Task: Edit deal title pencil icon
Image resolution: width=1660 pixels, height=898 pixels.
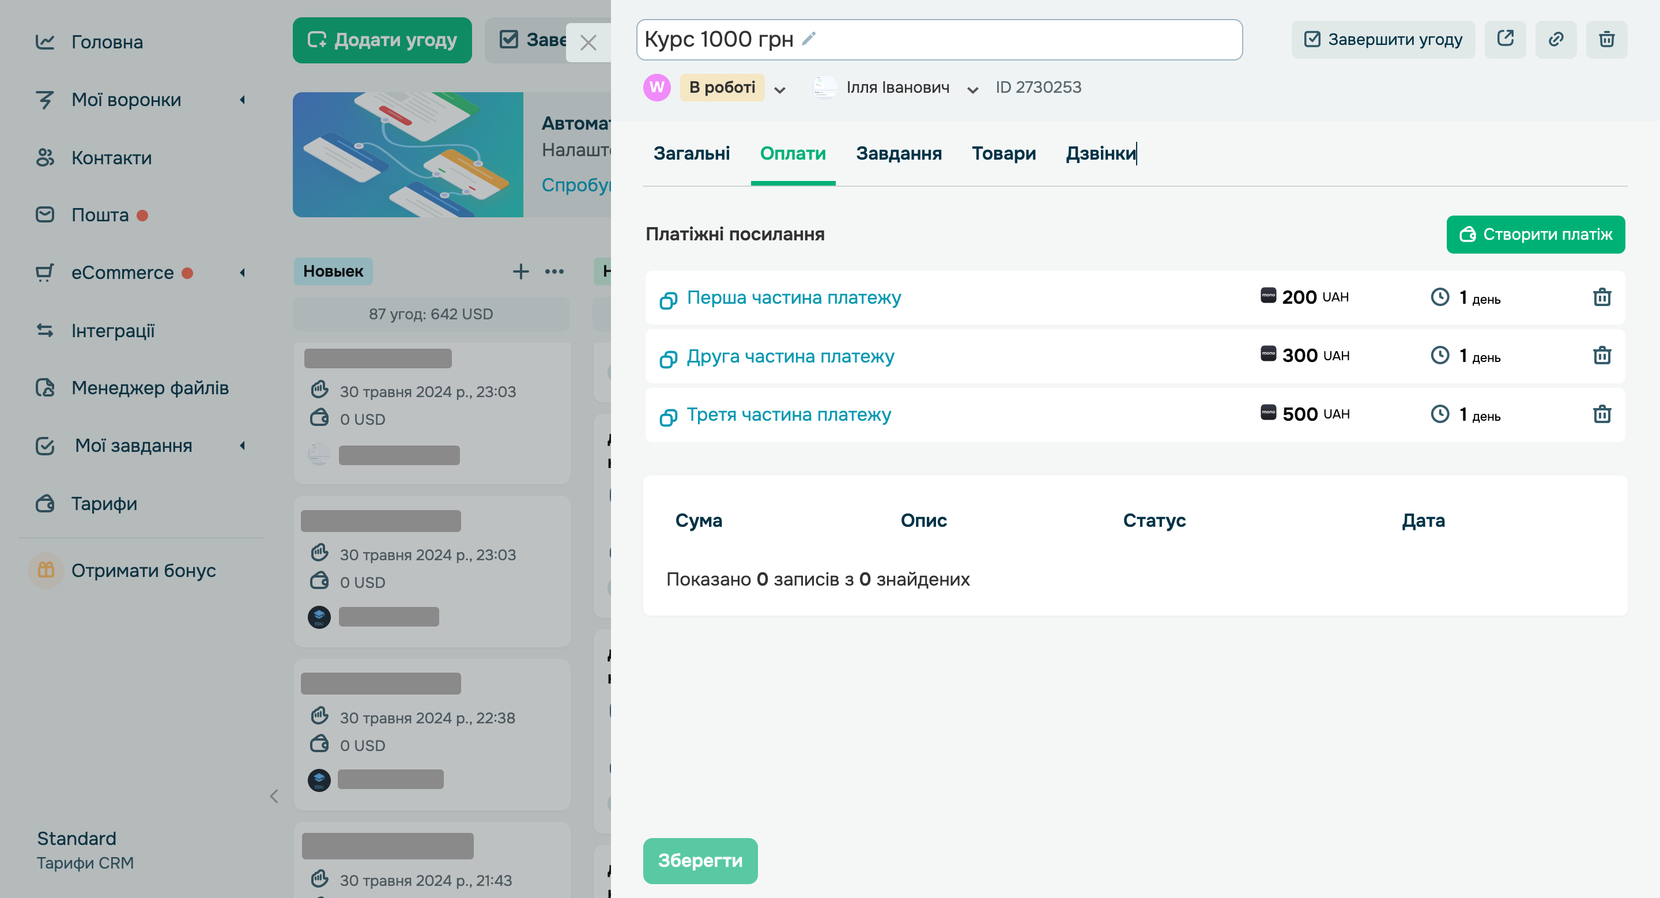Action: [809, 39]
